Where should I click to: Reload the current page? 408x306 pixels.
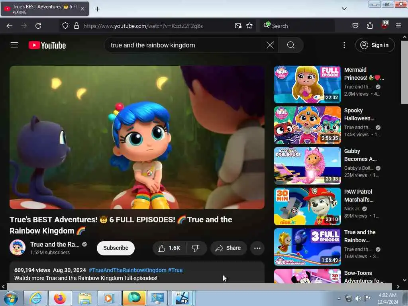38,26
